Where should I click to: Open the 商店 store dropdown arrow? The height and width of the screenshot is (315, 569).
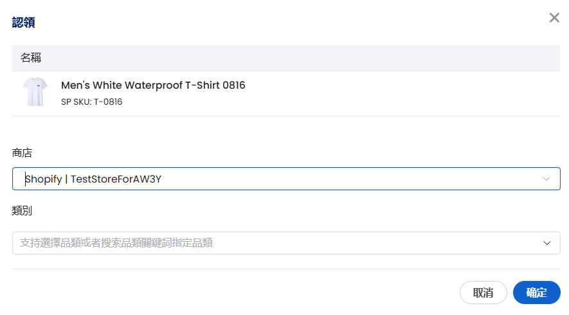point(546,179)
